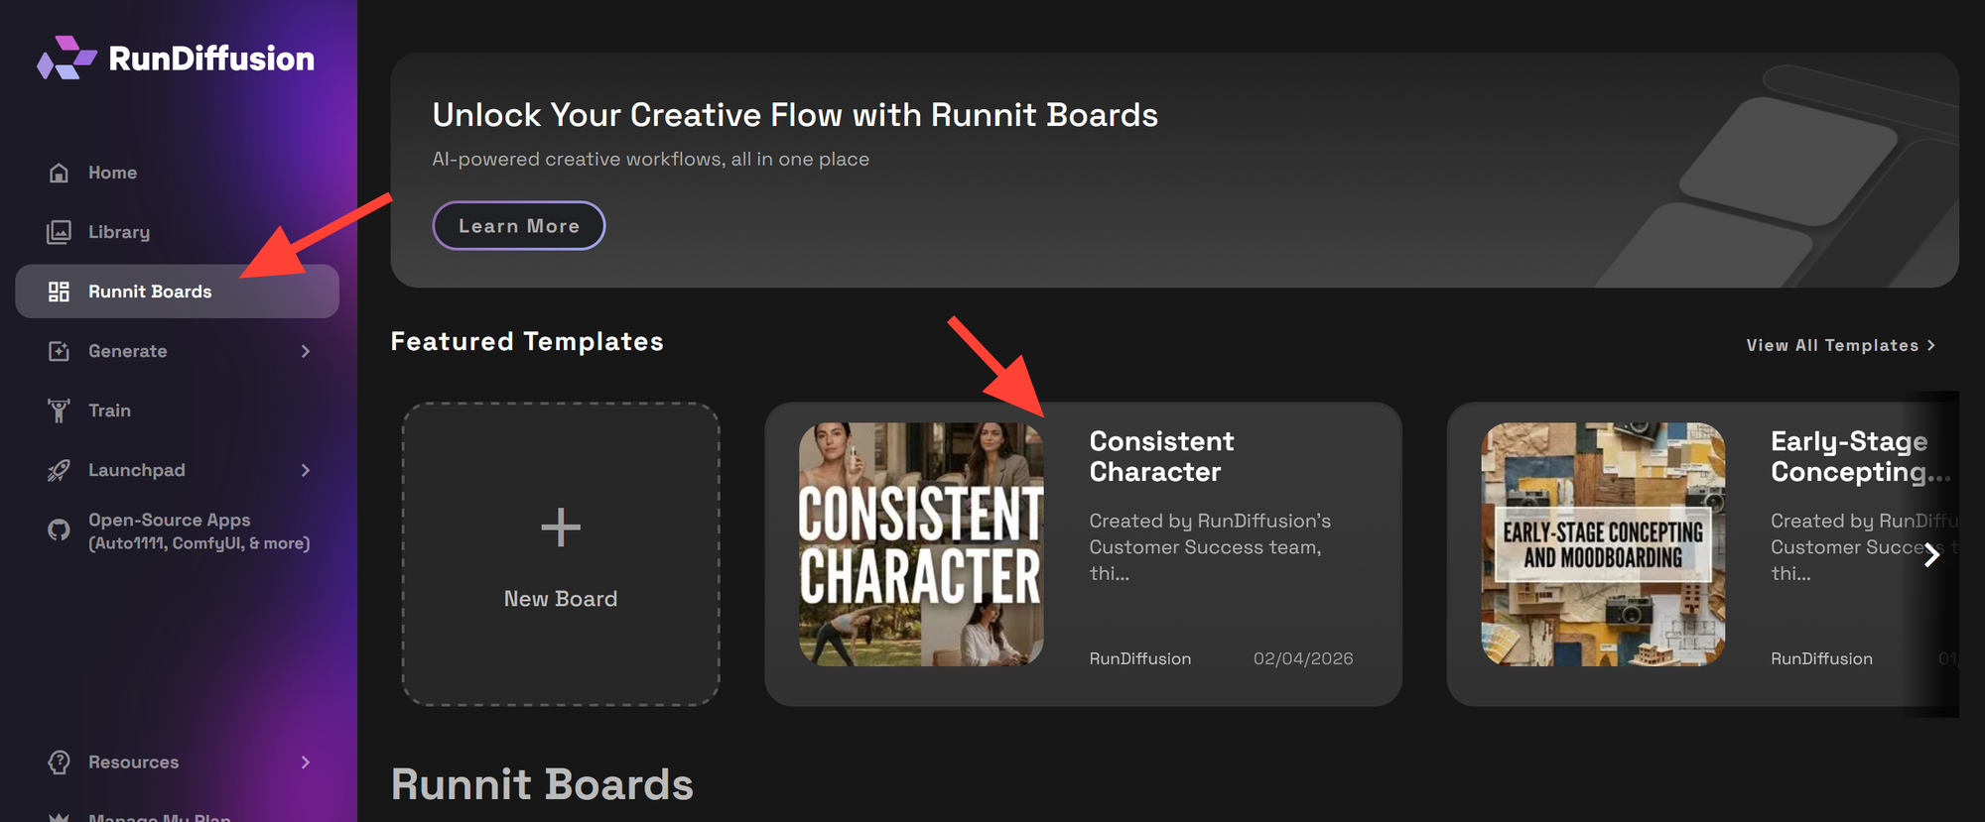Click the Generate sparkle icon
Viewport: 1985px width, 822px height.
[59, 351]
